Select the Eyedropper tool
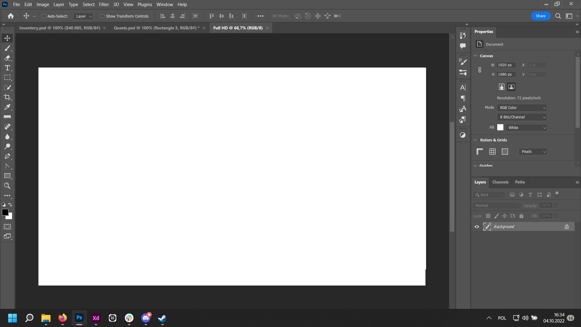 pyautogui.click(x=7, y=107)
